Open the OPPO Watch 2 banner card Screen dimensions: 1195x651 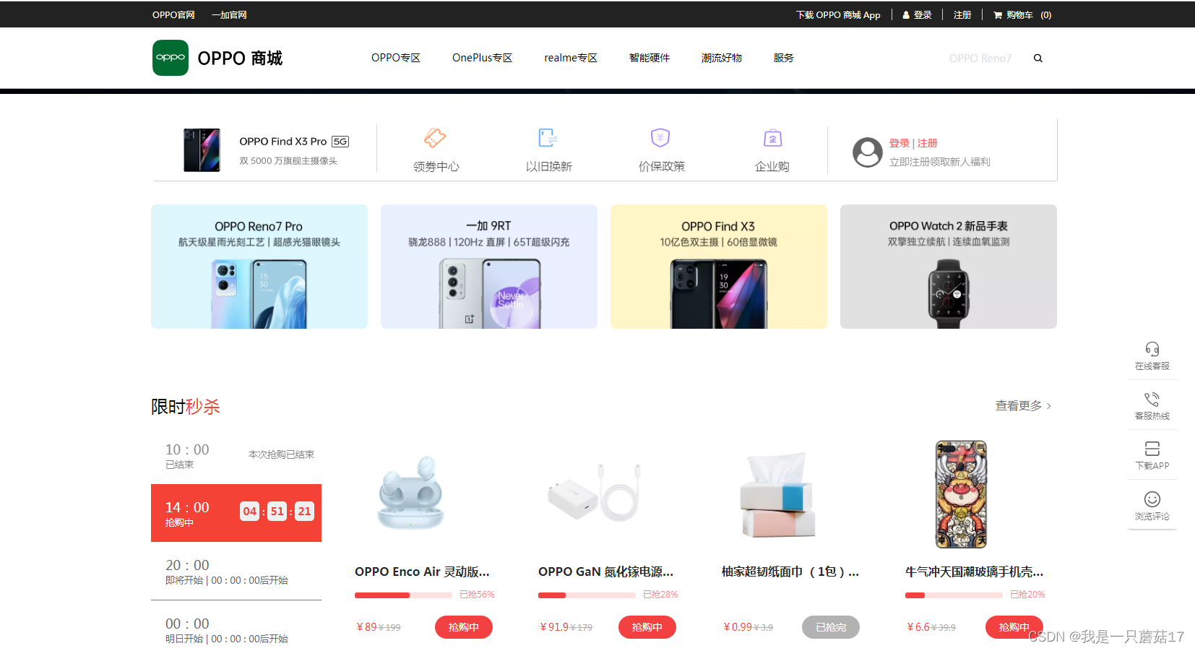tap(949, 267)
